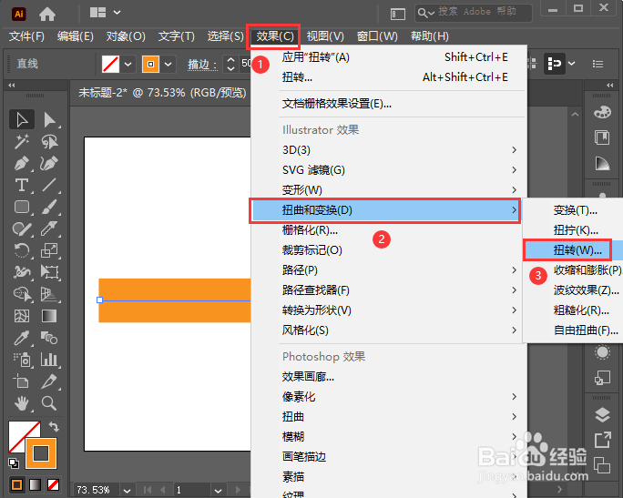Click the fill swatch in the control bar
Screen dimensions: 623x498
point(110,64)
